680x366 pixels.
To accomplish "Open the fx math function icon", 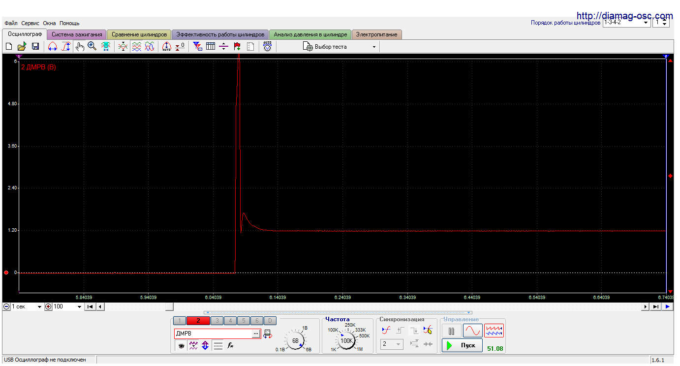I will [230, 346].
